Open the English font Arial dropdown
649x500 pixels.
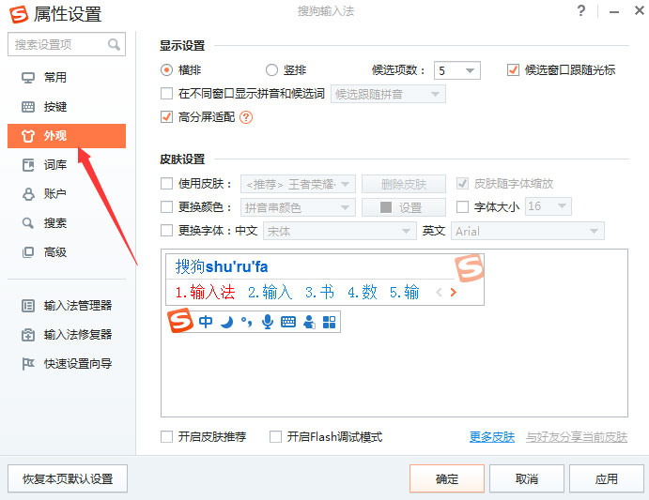528,231
